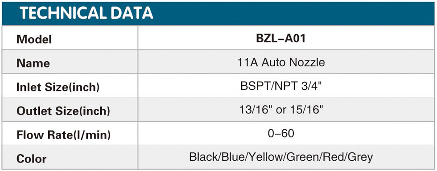Select the Name row label

coord(33,64)
